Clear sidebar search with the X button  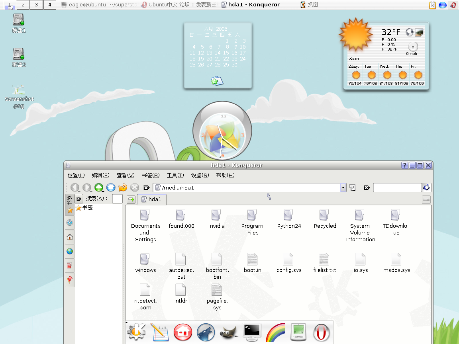pos(79,199)
